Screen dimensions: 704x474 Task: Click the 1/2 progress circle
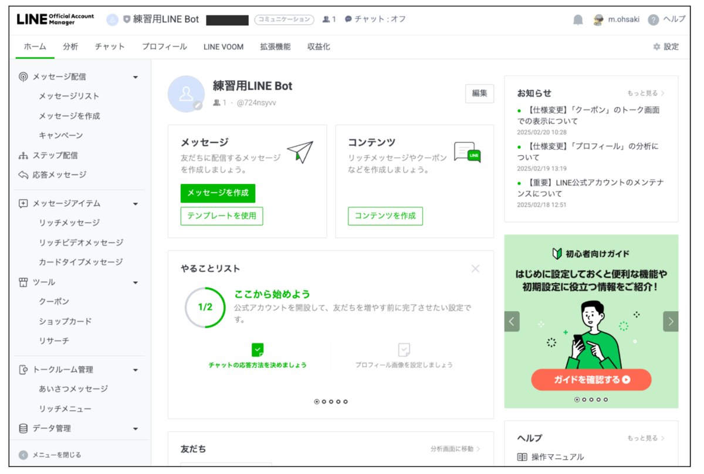(x=205, y=307)
